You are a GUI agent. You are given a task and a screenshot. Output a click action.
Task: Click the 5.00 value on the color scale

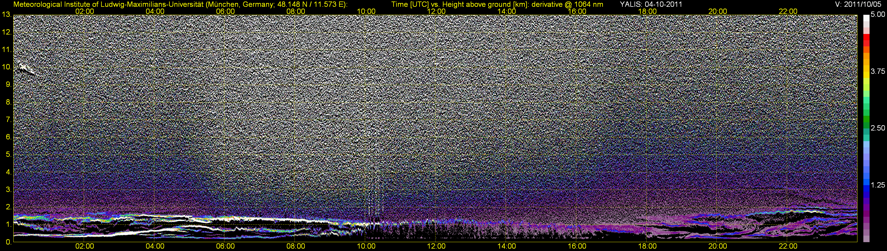[878, 15]
